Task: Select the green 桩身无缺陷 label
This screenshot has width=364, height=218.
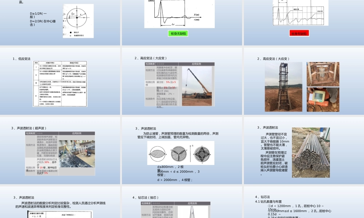Action: pos(178,33)
